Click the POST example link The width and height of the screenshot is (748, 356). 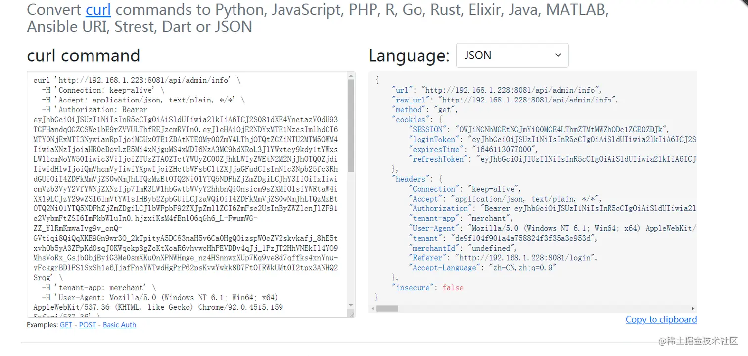pos(88,325)
